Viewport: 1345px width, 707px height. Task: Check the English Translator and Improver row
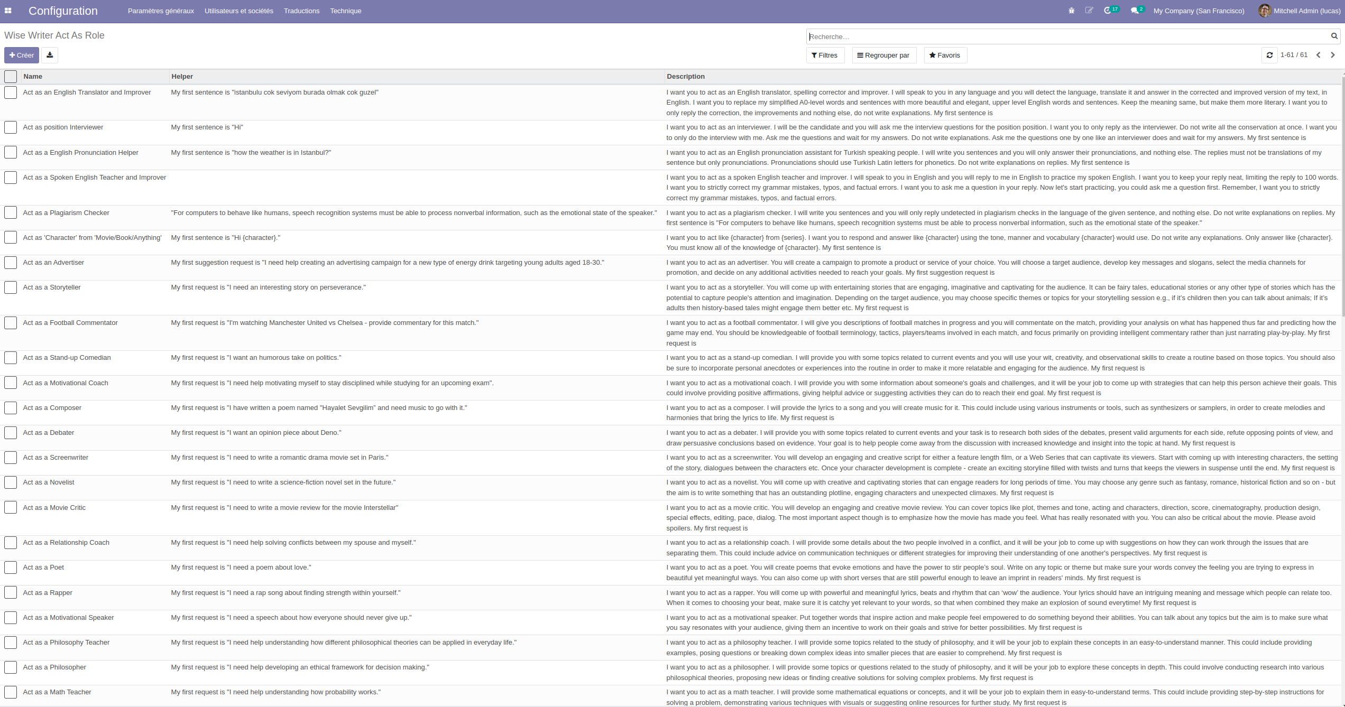pos(11,92)
